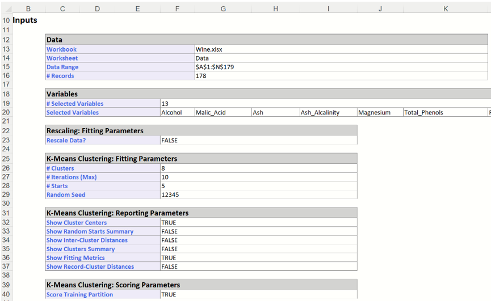Click the Total_Phenols variable cell

(423, 113)
